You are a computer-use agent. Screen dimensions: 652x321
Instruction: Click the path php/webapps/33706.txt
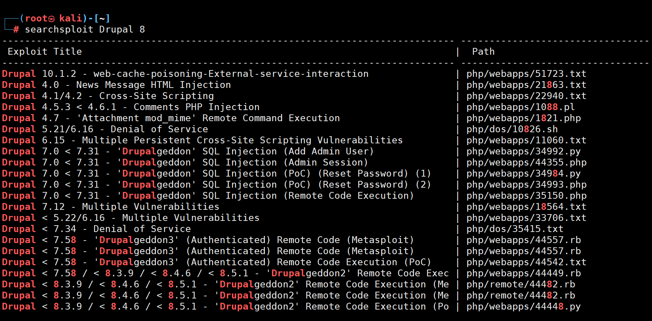[526, 218]
